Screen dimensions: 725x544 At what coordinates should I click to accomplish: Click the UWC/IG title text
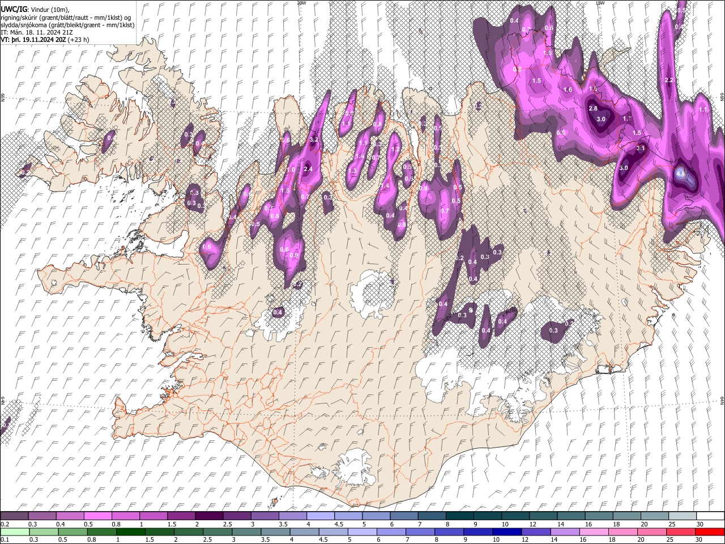[x=14, y=10]
